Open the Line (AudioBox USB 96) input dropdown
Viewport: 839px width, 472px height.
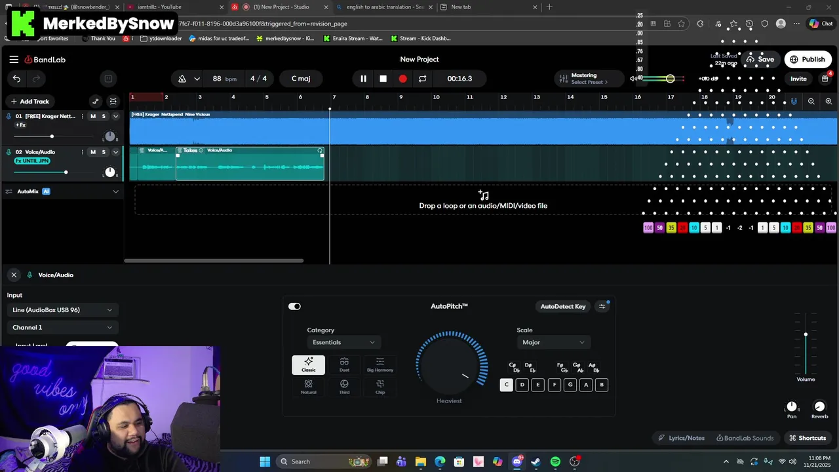point(62,310)
